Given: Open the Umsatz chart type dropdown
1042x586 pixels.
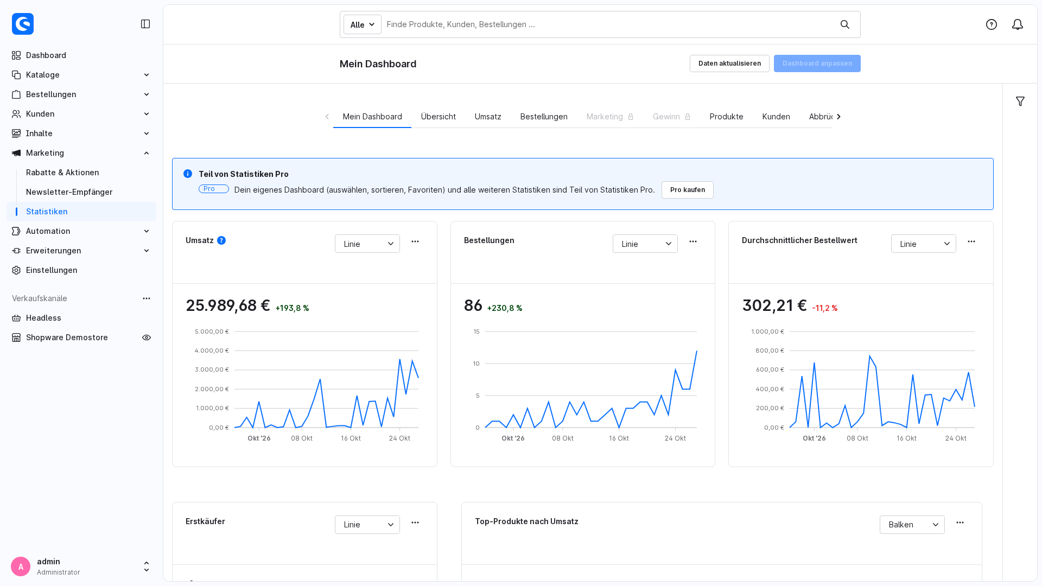Looking at the screenshot, I should (367, 244).
